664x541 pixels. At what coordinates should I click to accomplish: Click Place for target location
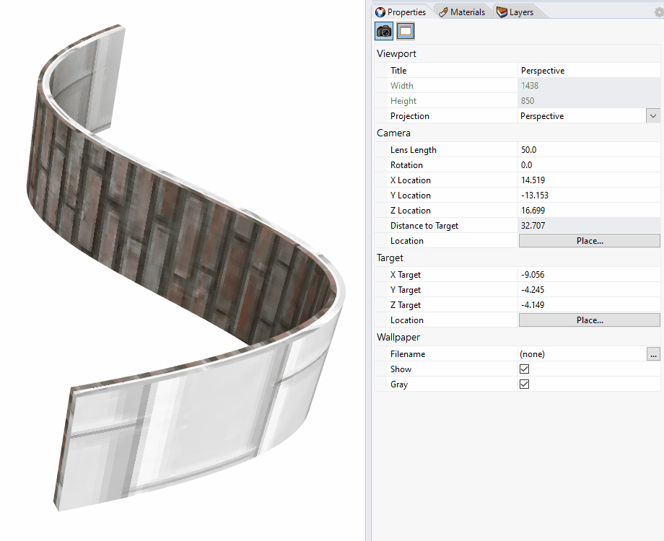click(x=589, y=320)
